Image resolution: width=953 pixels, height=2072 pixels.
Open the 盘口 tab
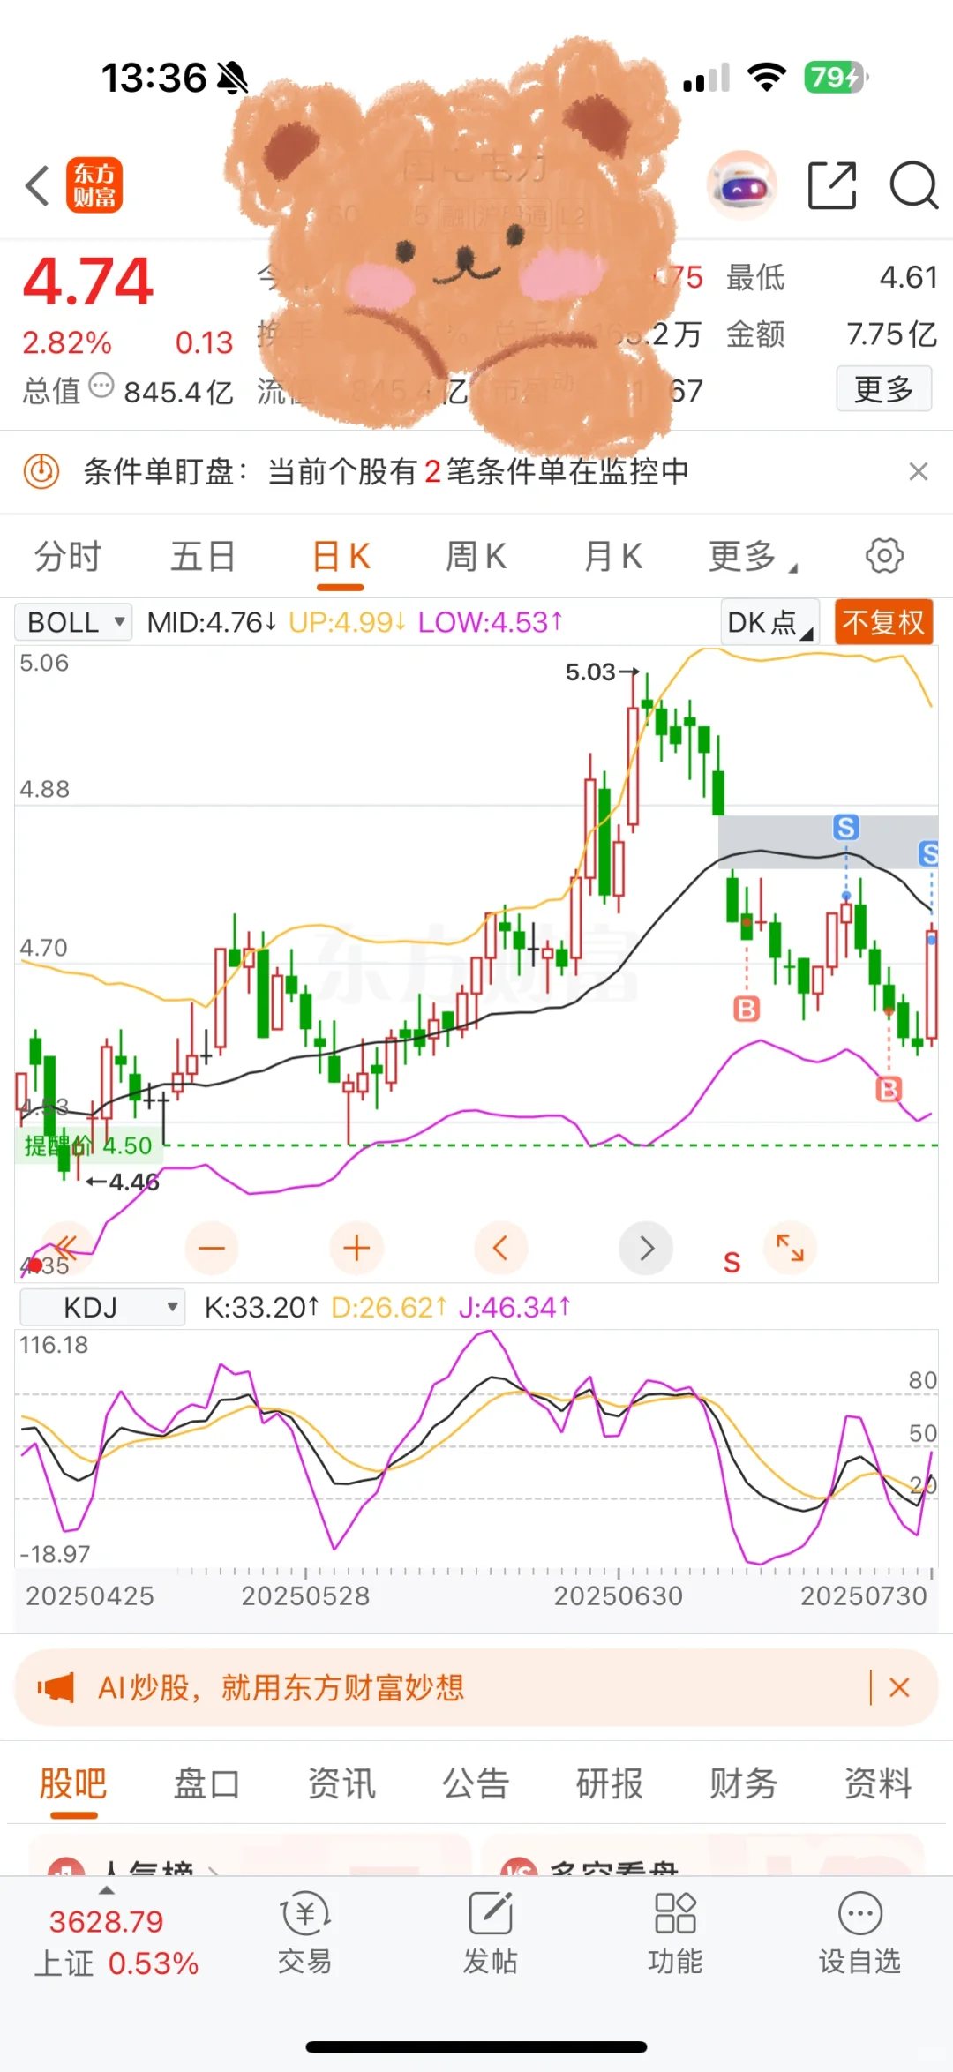(x=207, y=1783)
